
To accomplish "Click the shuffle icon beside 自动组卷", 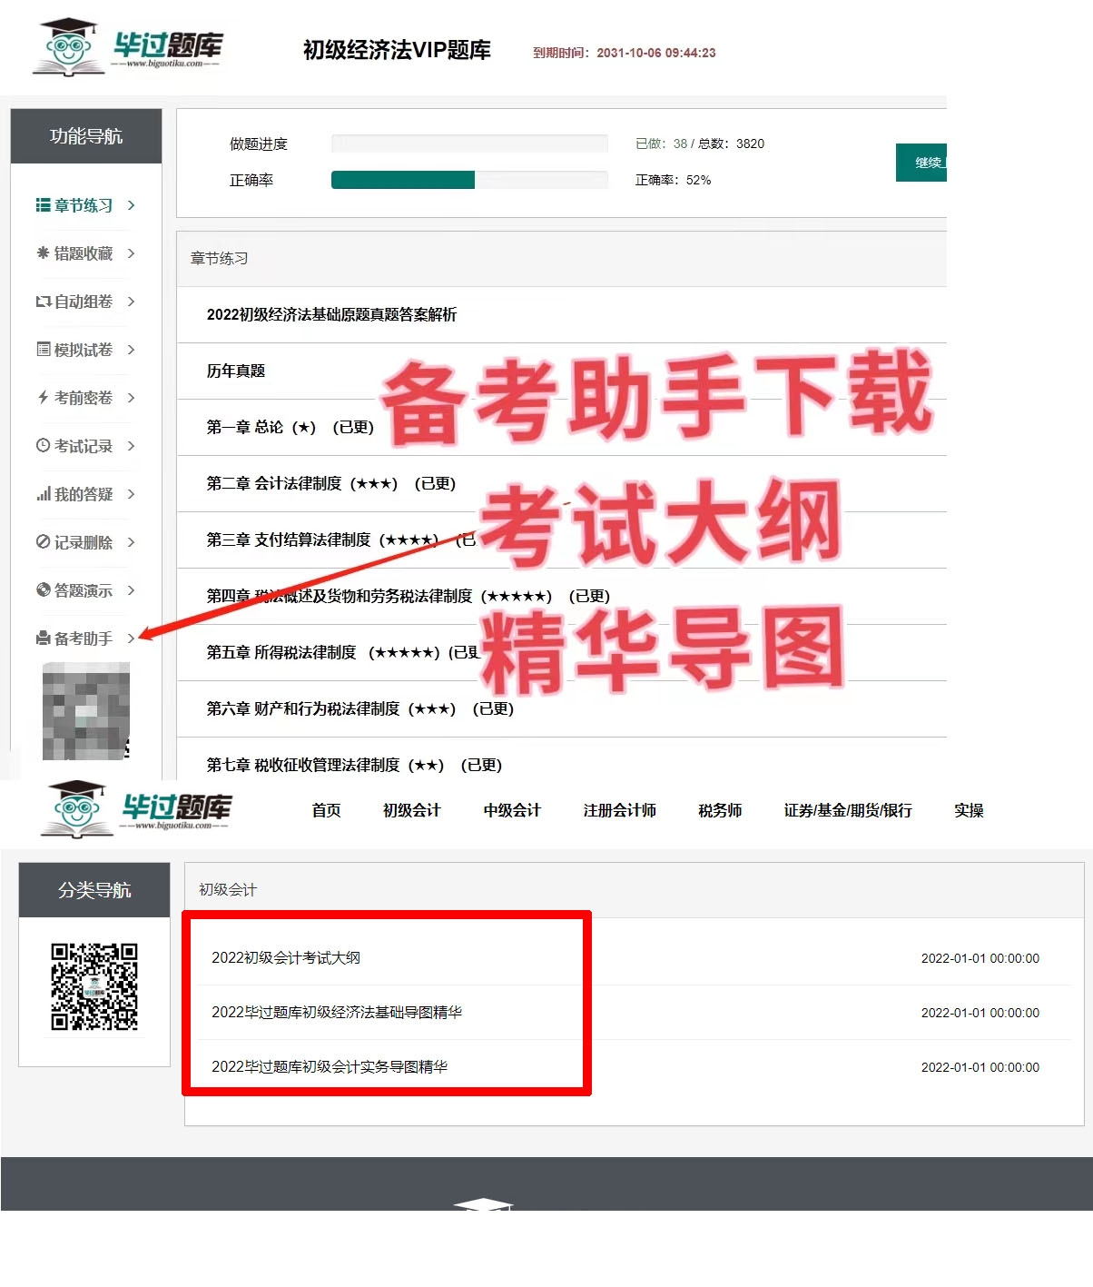I will (x=43, y=302).
